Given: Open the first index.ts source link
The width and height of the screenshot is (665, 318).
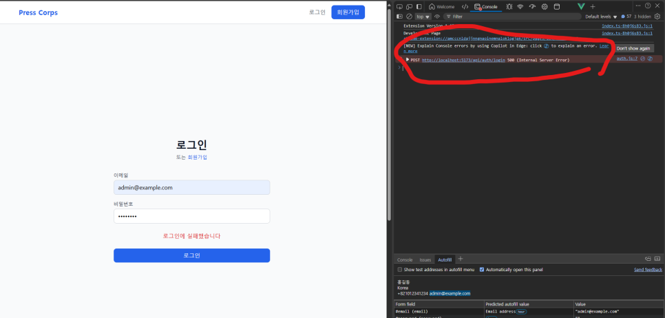Looking at the screenshot, I should coord(627,26).
